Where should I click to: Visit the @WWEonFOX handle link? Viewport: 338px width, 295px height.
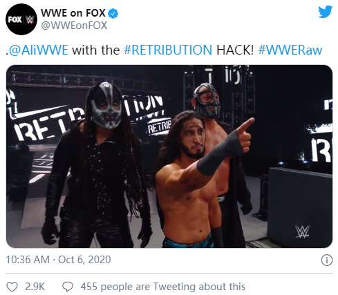pos(74,26)
